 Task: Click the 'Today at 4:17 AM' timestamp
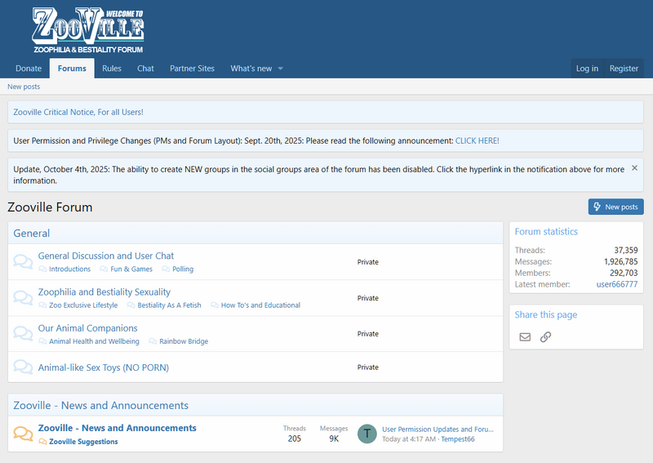[409, 439]
